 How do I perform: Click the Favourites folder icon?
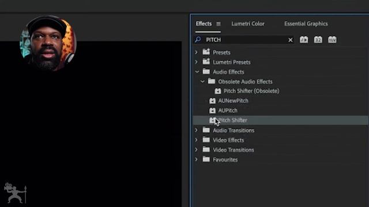point(206,159)
